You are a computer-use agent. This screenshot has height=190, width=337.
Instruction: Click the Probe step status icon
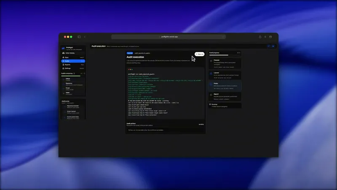[x=211, y=84]
